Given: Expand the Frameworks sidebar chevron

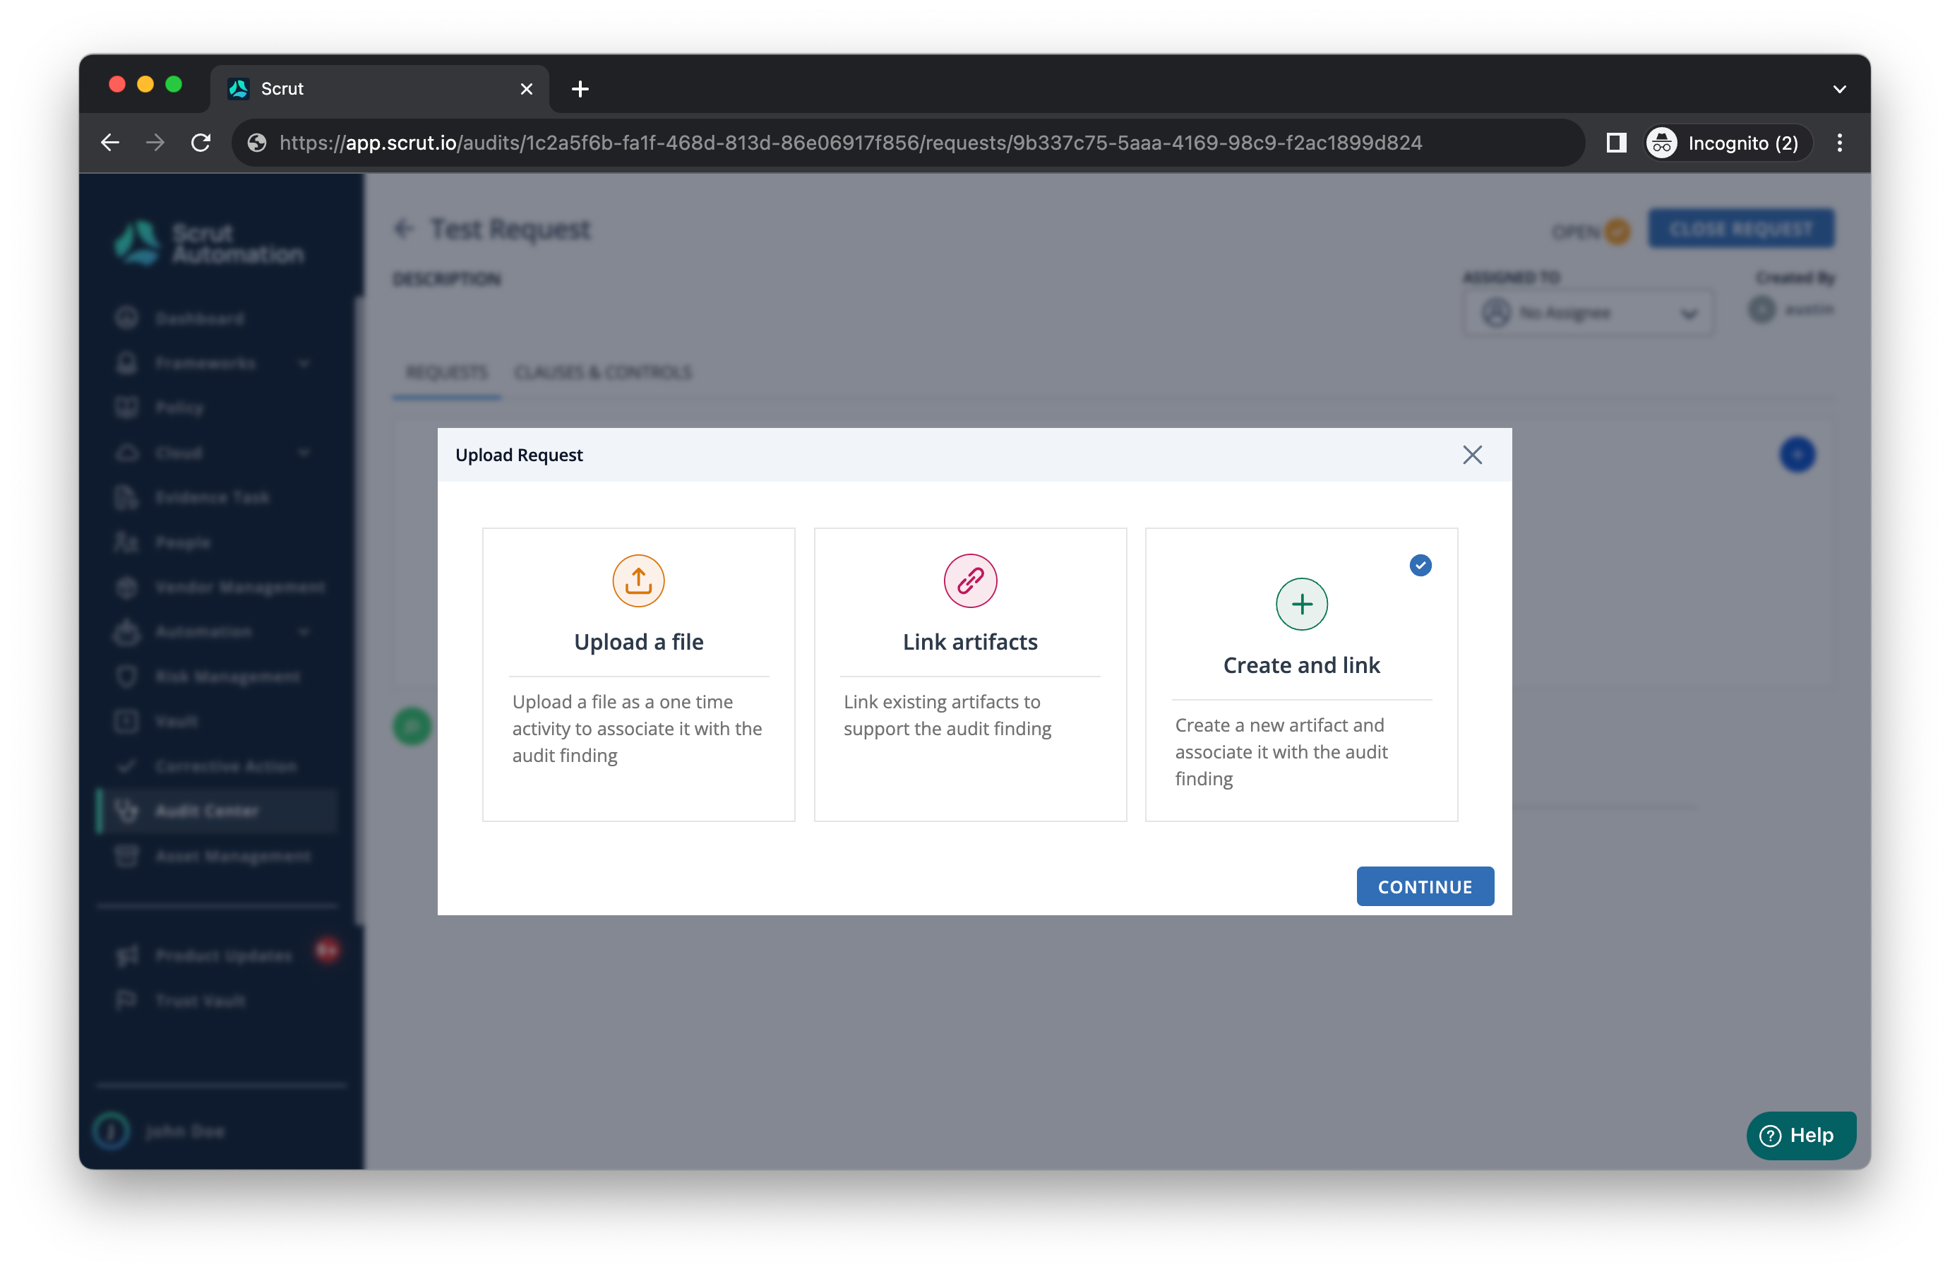Looking at the screenshot, I should (304, 363).
